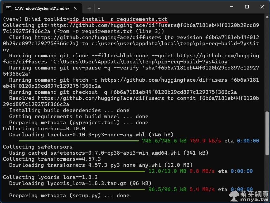The height and width of the screenshot is (203, 270).
Task: Maximize the terminal window
Action: click(x=247, y=7)
